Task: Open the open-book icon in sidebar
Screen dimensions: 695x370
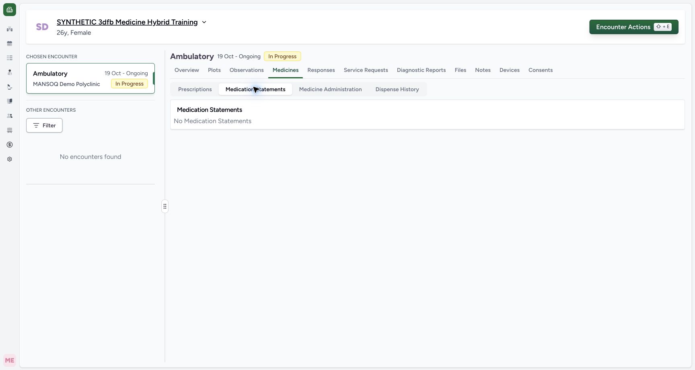Action: coord(10,101)
